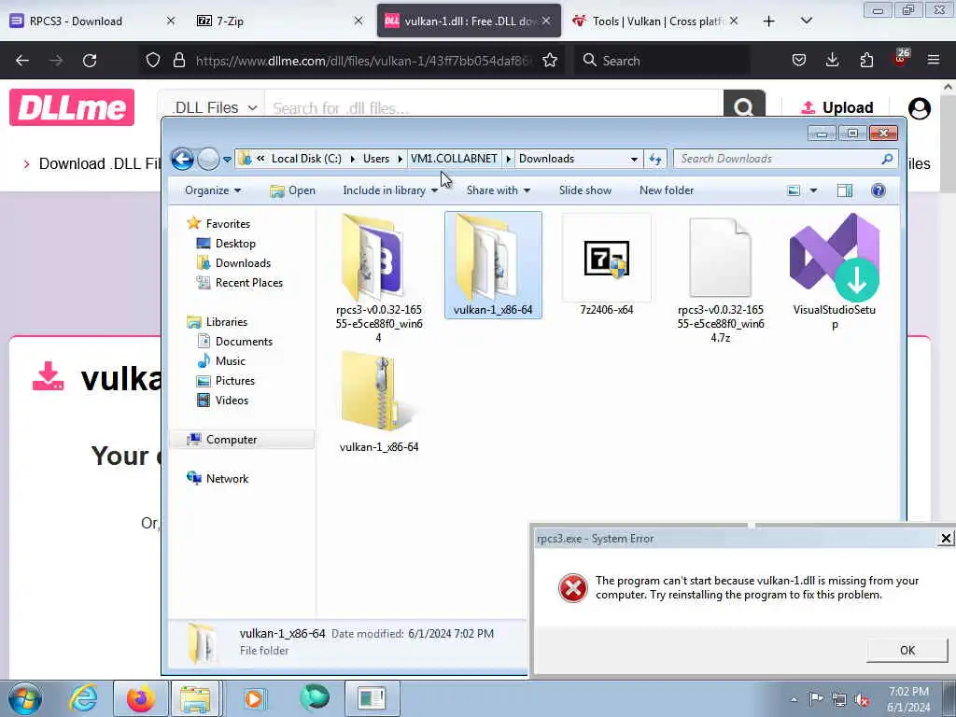Open Firefox extensions puzzle icon

point(866,60)
